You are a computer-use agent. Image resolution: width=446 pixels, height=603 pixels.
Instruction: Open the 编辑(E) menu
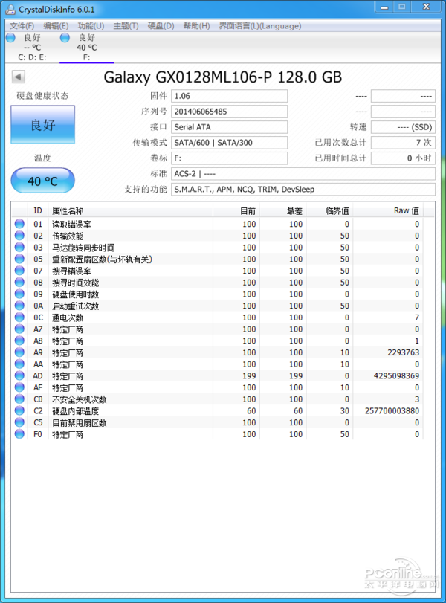(56, 26)
